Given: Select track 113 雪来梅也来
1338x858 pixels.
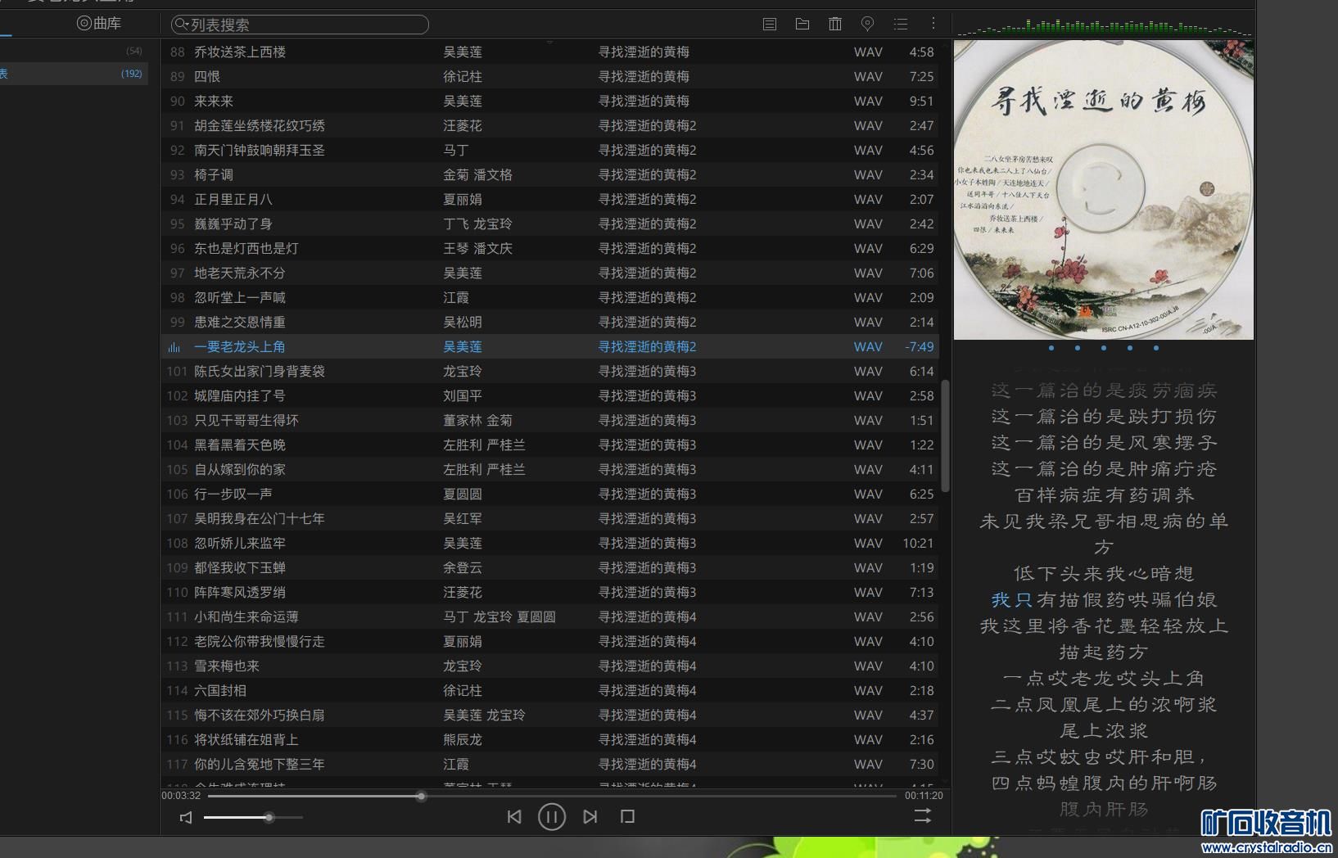Looking at the screenshot, I should click(x=549, y=666).
